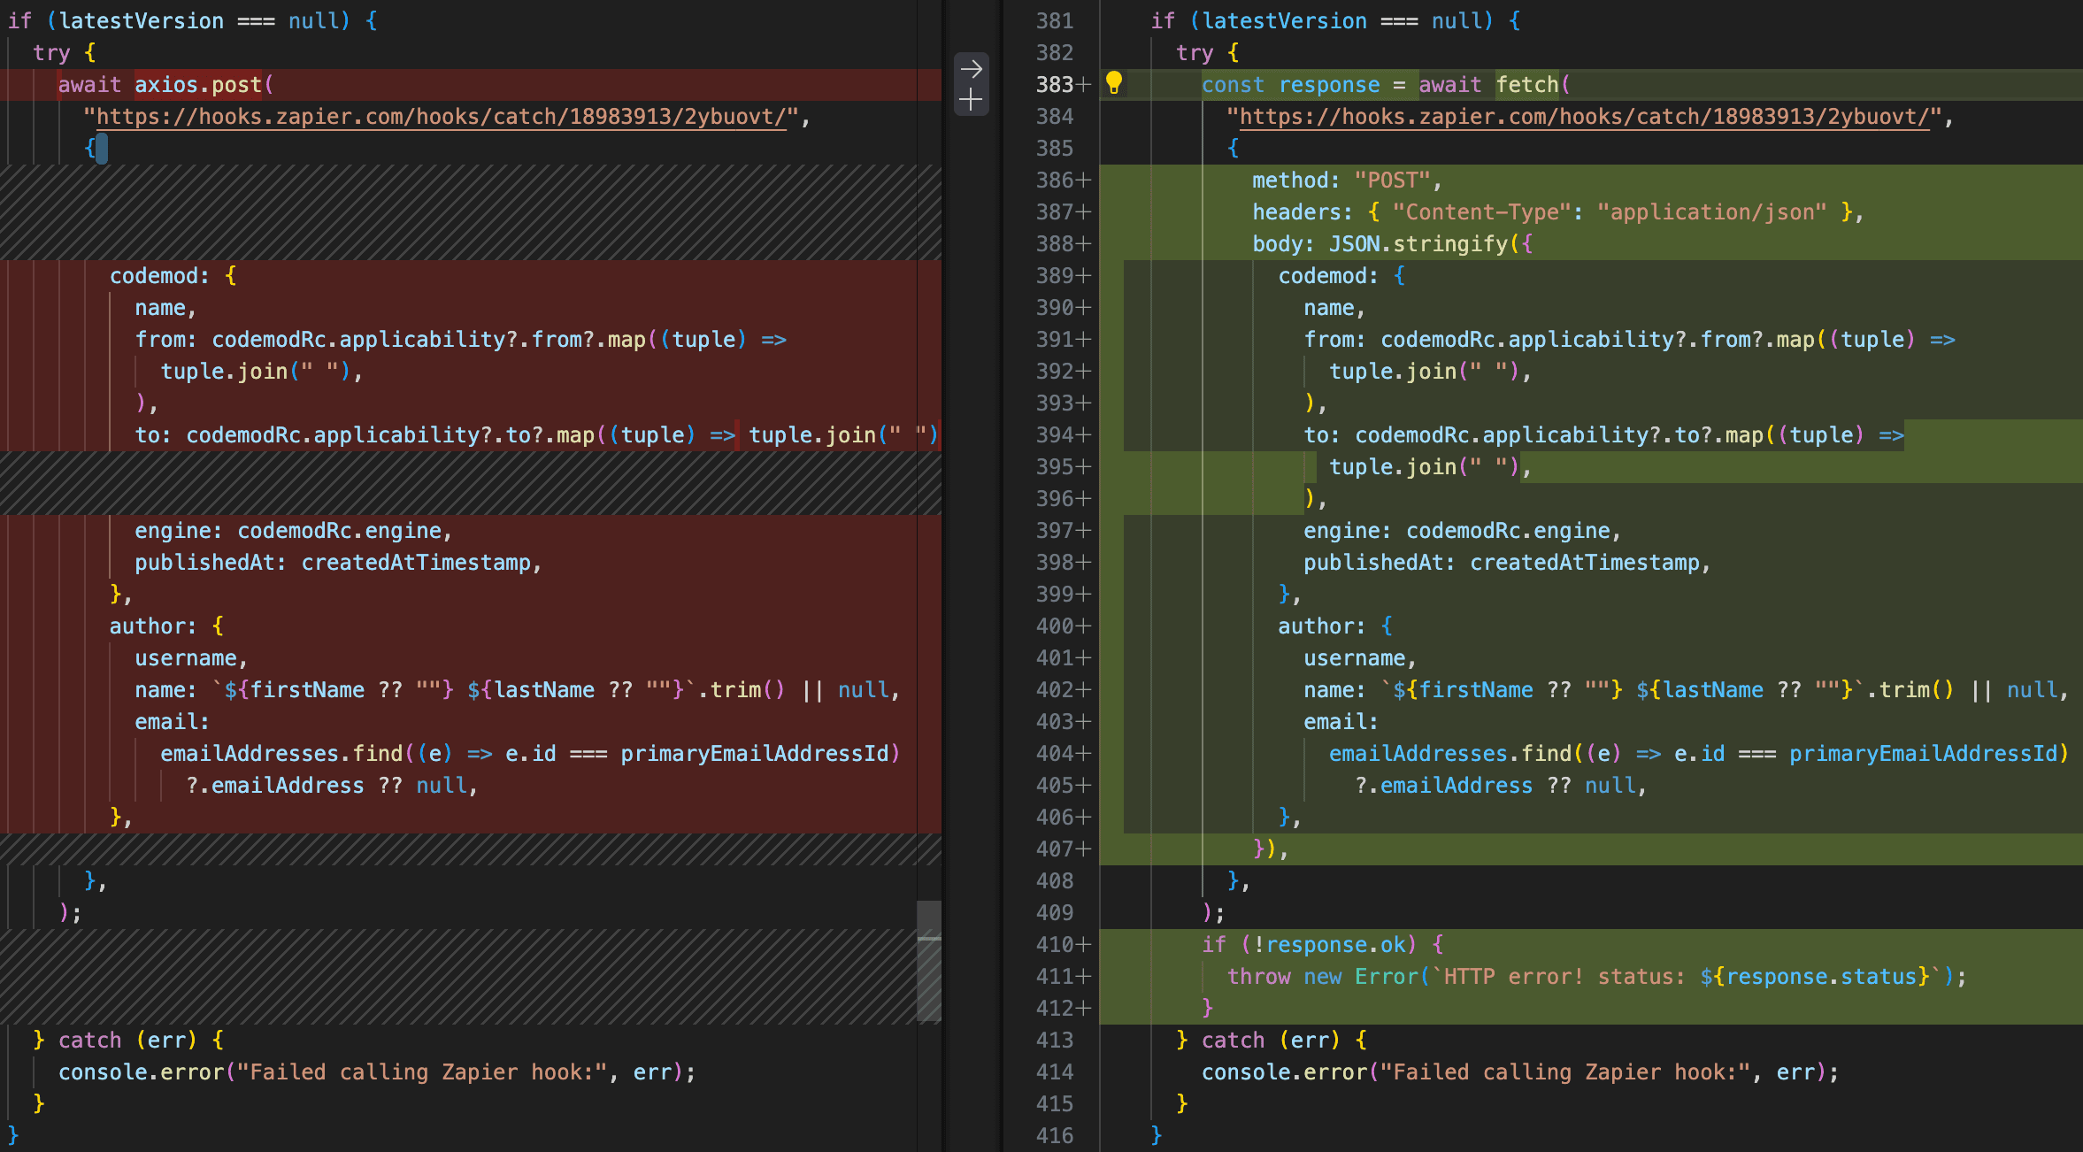This screenshot has height=1152, width=2083.
Task: Place the cursor on 'fetch' in the right pane
Action: 1526,85
